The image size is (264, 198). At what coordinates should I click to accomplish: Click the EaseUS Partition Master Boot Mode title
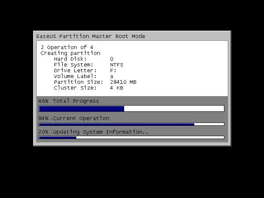click(x=91, y=36)
